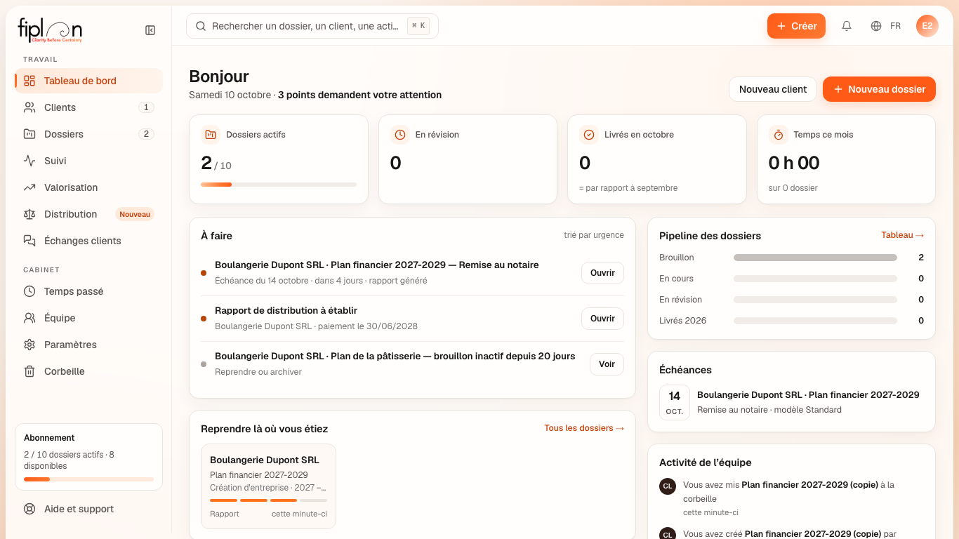Click the Nouveau badge beside Distribution
The height and width of the screenshot is (539, 959).
point(135,214)
